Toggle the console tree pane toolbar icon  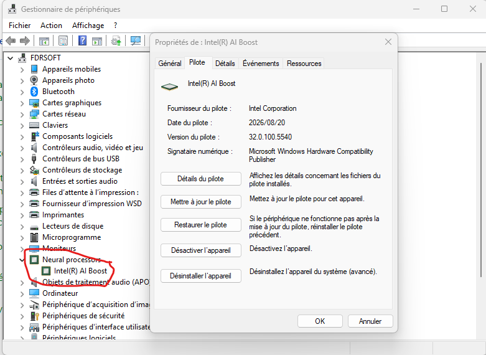click(x=44, y=40)
